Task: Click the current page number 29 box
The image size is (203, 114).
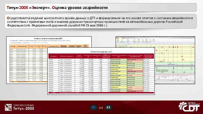Action: (93, 108)
